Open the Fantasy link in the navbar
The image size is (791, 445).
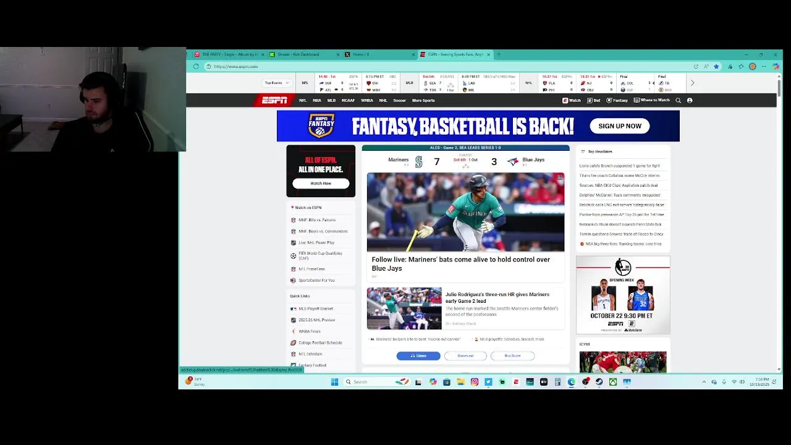tap(617, 100)
